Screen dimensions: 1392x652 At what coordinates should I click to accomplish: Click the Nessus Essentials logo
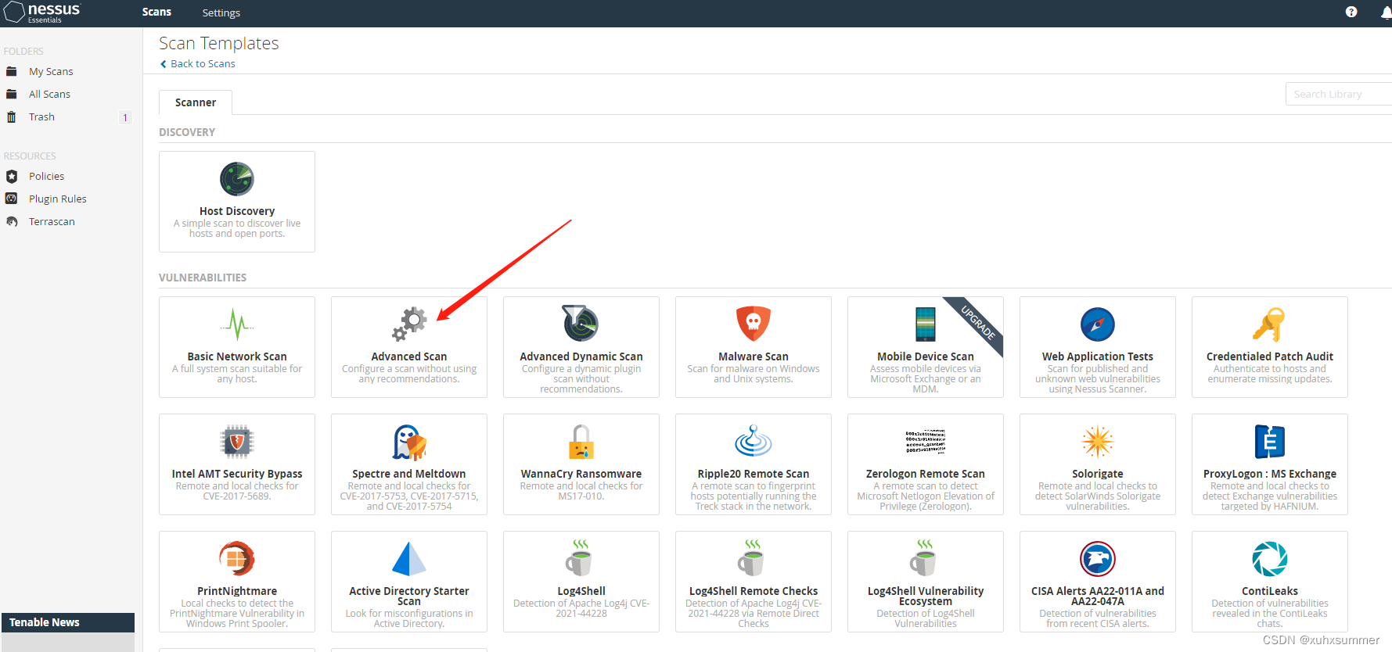[x=42, y=13]
